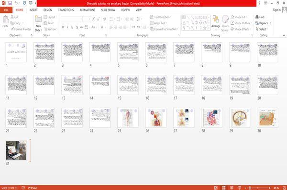Start Slide Show from status bar
287x190 pixels.
coord(240,188)
